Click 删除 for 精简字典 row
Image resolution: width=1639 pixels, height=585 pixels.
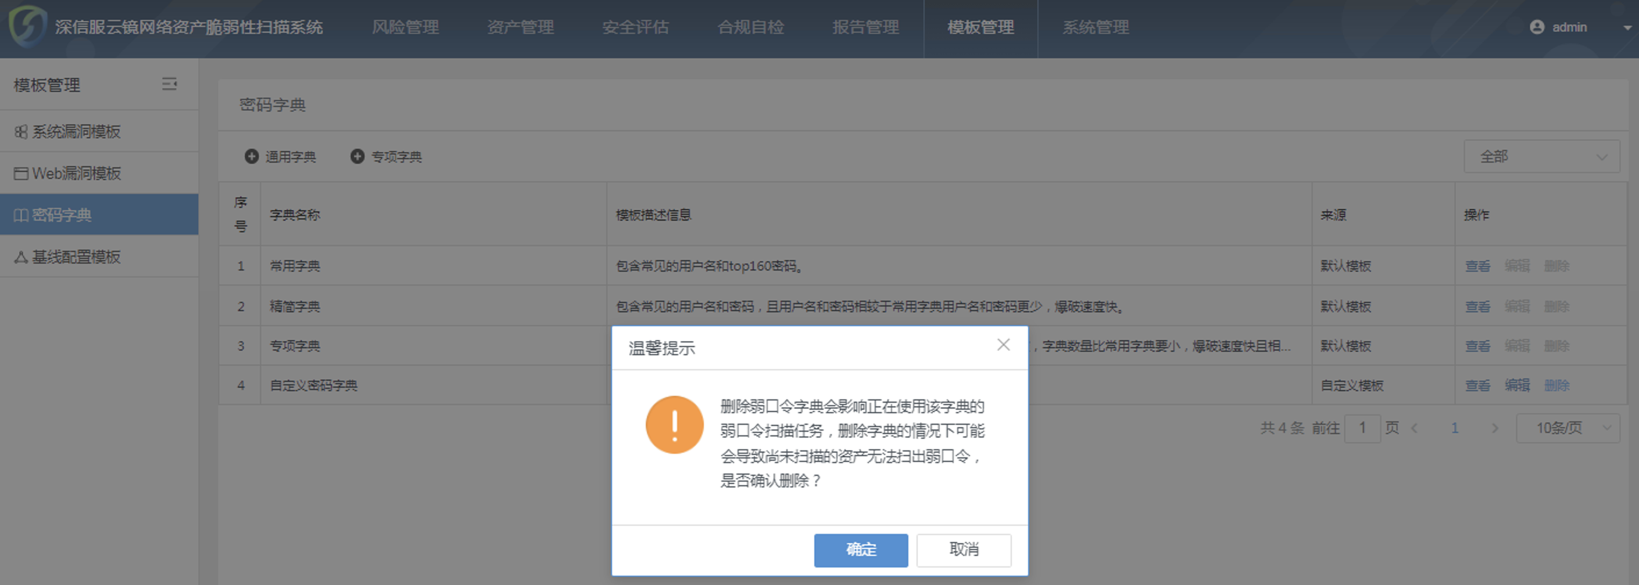[x=1557, y=307]
